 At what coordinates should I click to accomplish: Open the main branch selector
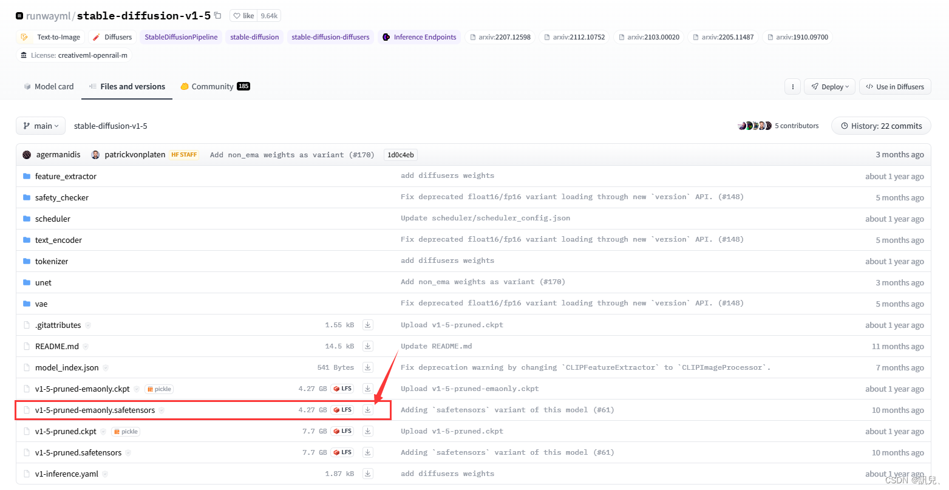click(41, 126)
